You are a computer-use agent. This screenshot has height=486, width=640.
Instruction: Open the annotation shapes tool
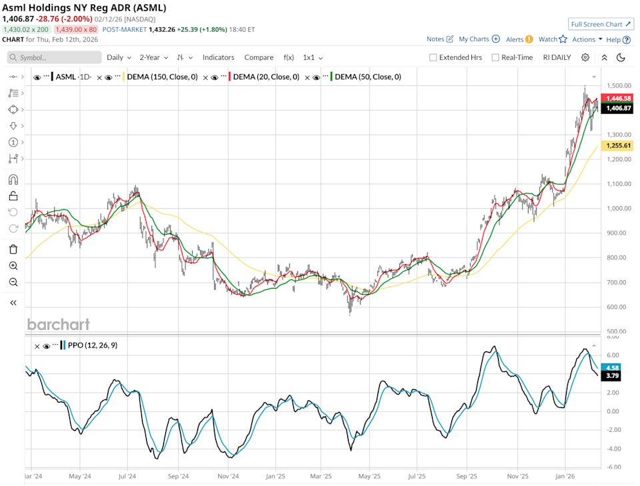12,109
